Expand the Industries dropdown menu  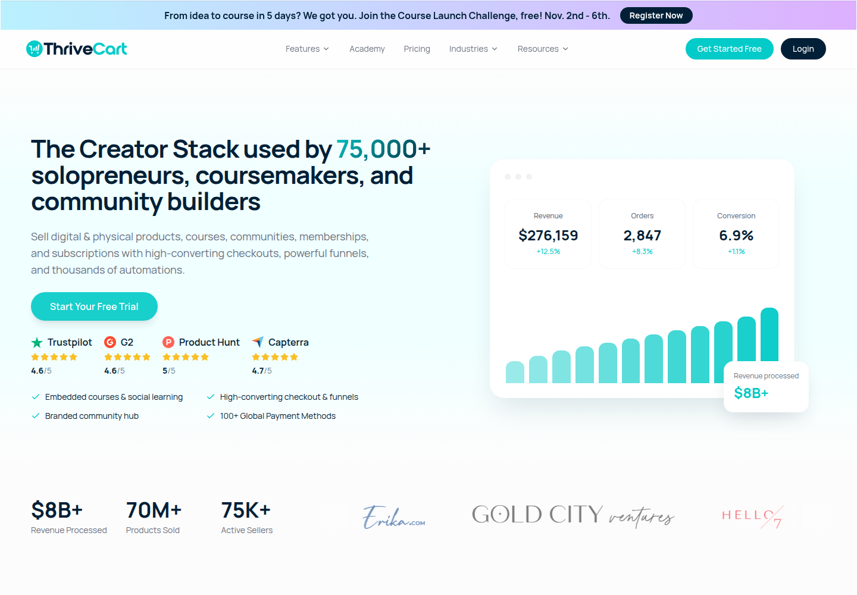473,49
